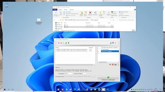Switch to the Affichage ribbon tab
The image size is (165, 92).
(72, 10)
